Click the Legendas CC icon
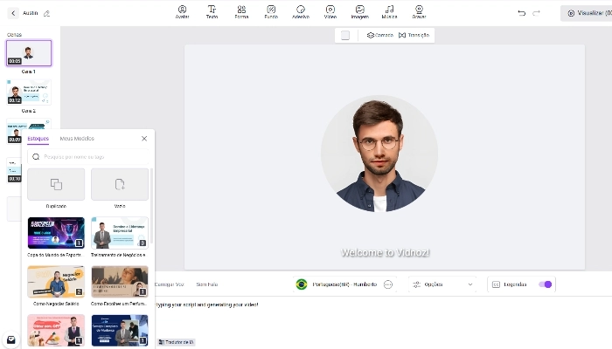The image size is (612, 349). click(496, 284)
